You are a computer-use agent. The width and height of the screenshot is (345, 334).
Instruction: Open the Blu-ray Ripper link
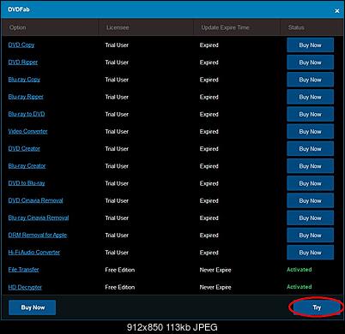click(26, 97)
